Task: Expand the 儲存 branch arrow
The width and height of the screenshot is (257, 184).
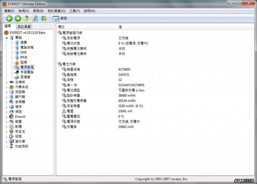Action: pos(7,107)
